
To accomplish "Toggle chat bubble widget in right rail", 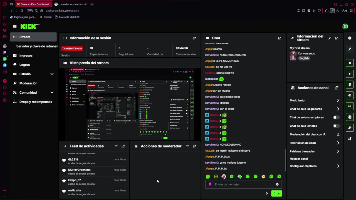I will pos(350,95).
